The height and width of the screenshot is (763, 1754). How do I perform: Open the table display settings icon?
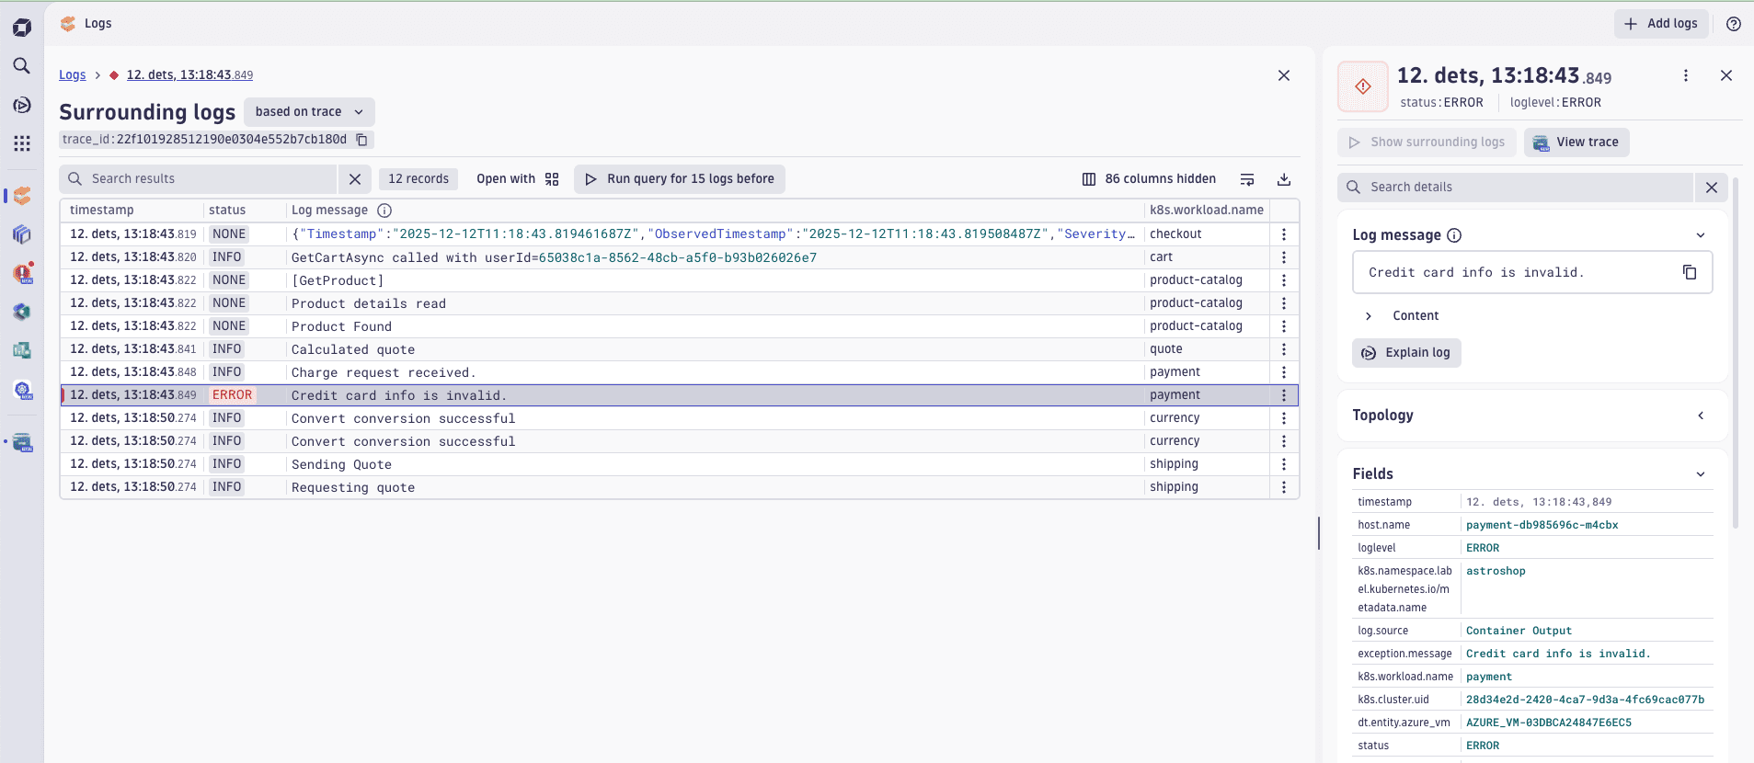pyautogui.click(x=1247, y=179)
